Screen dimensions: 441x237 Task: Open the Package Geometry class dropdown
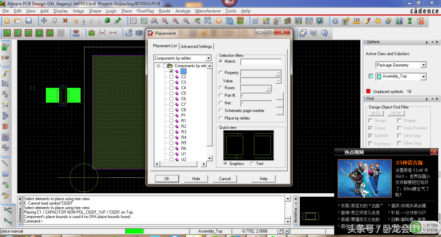pos(423,65)
